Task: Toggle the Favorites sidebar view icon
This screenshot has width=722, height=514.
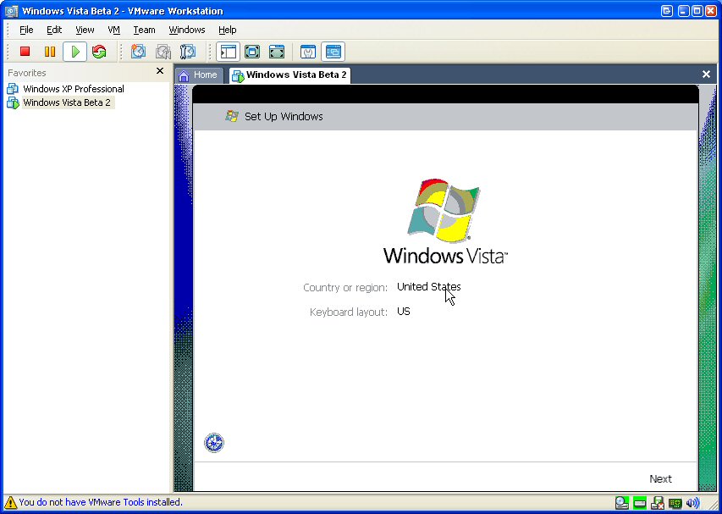Action: [x=228, y=52]
